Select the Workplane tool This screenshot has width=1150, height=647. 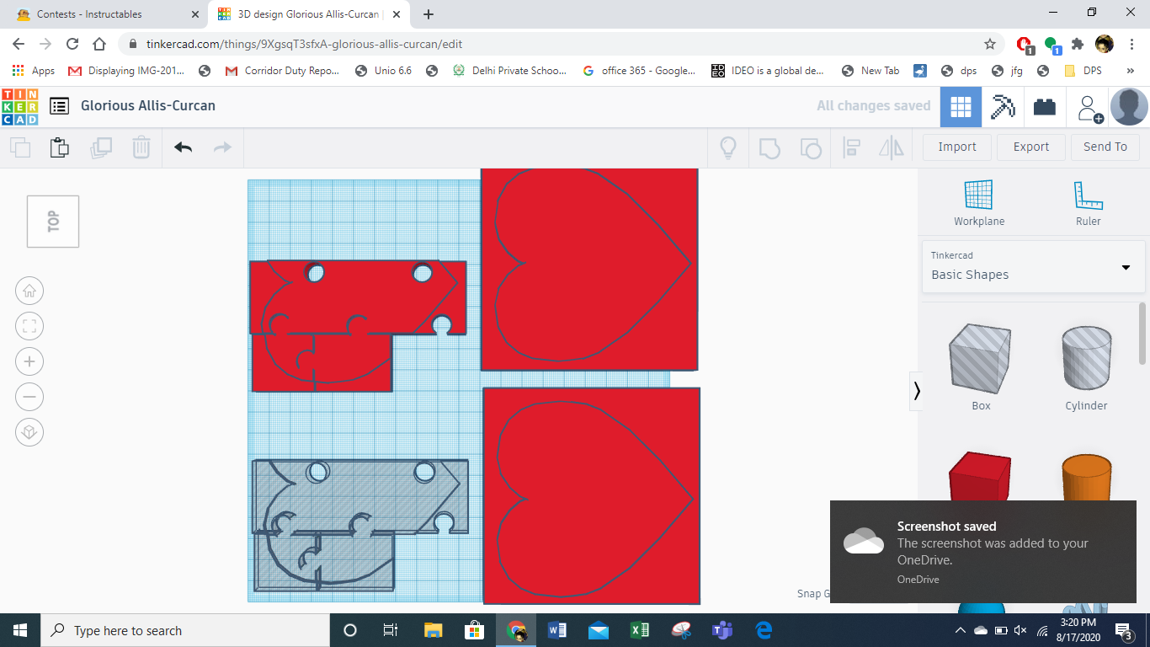(979, 203)
